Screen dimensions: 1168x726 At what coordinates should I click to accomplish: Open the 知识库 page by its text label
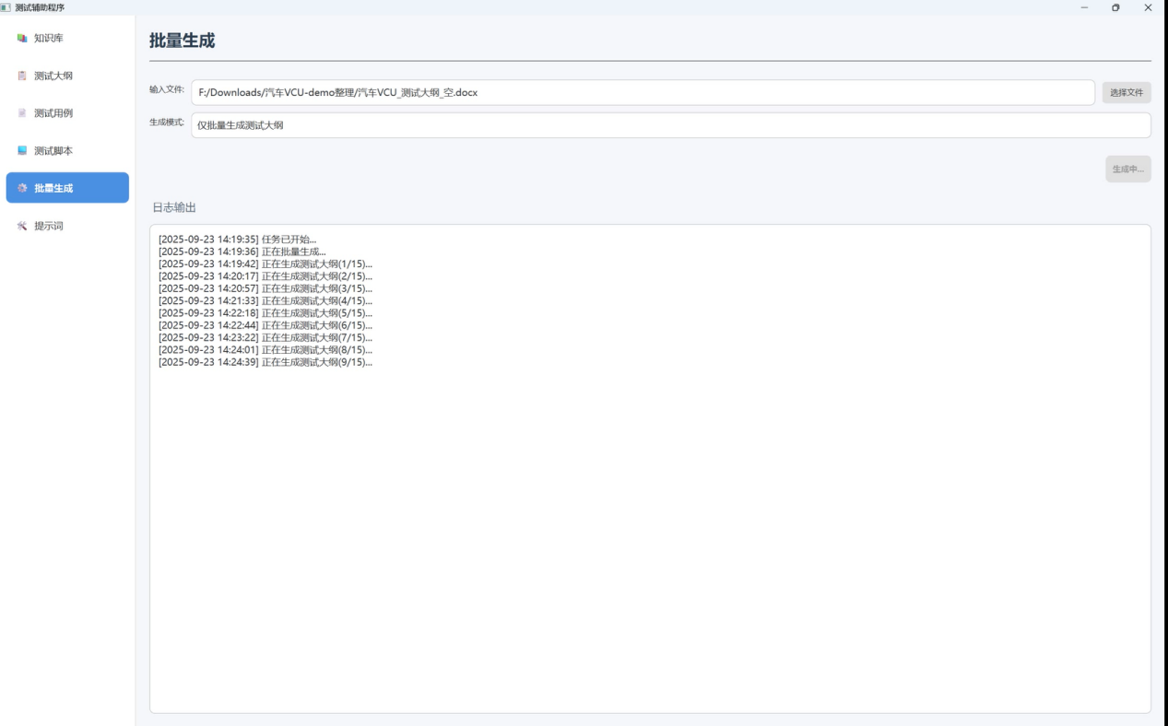pos(49,39)
